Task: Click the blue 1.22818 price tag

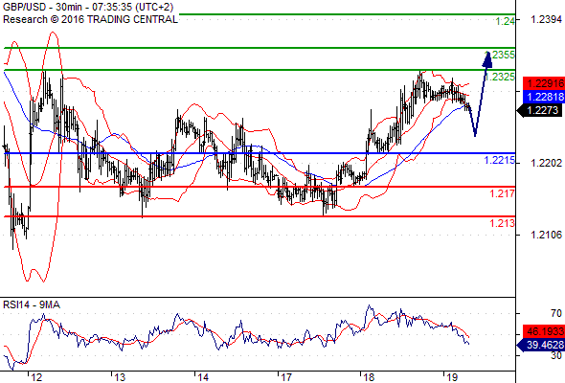Action: (x=544, y=97)
